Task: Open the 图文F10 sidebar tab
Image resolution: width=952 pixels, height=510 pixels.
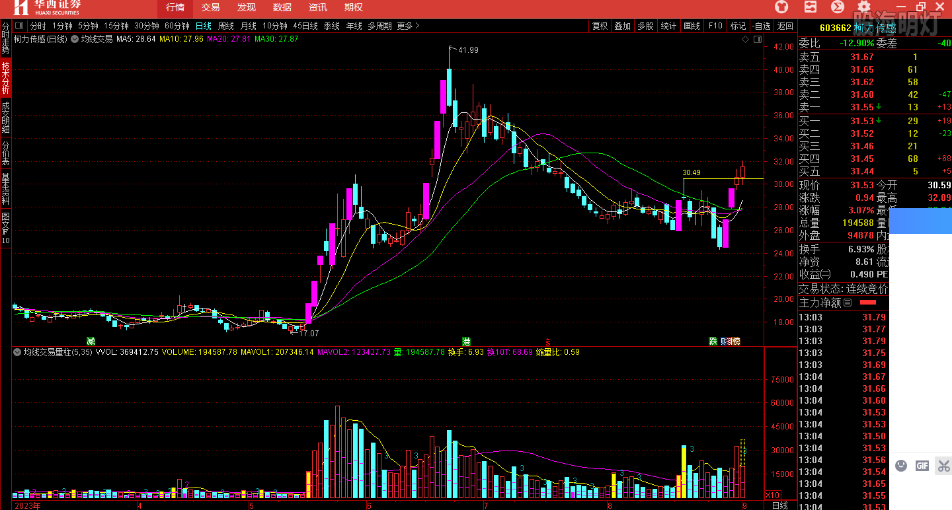Action: [x=5, y=228]
